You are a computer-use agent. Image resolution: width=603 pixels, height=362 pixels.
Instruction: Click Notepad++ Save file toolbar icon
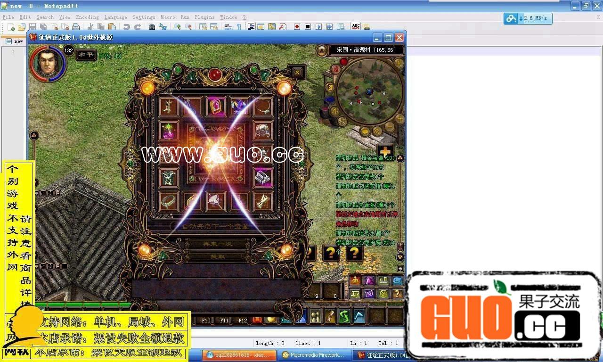pyautogui.click(x=33, y=27)
